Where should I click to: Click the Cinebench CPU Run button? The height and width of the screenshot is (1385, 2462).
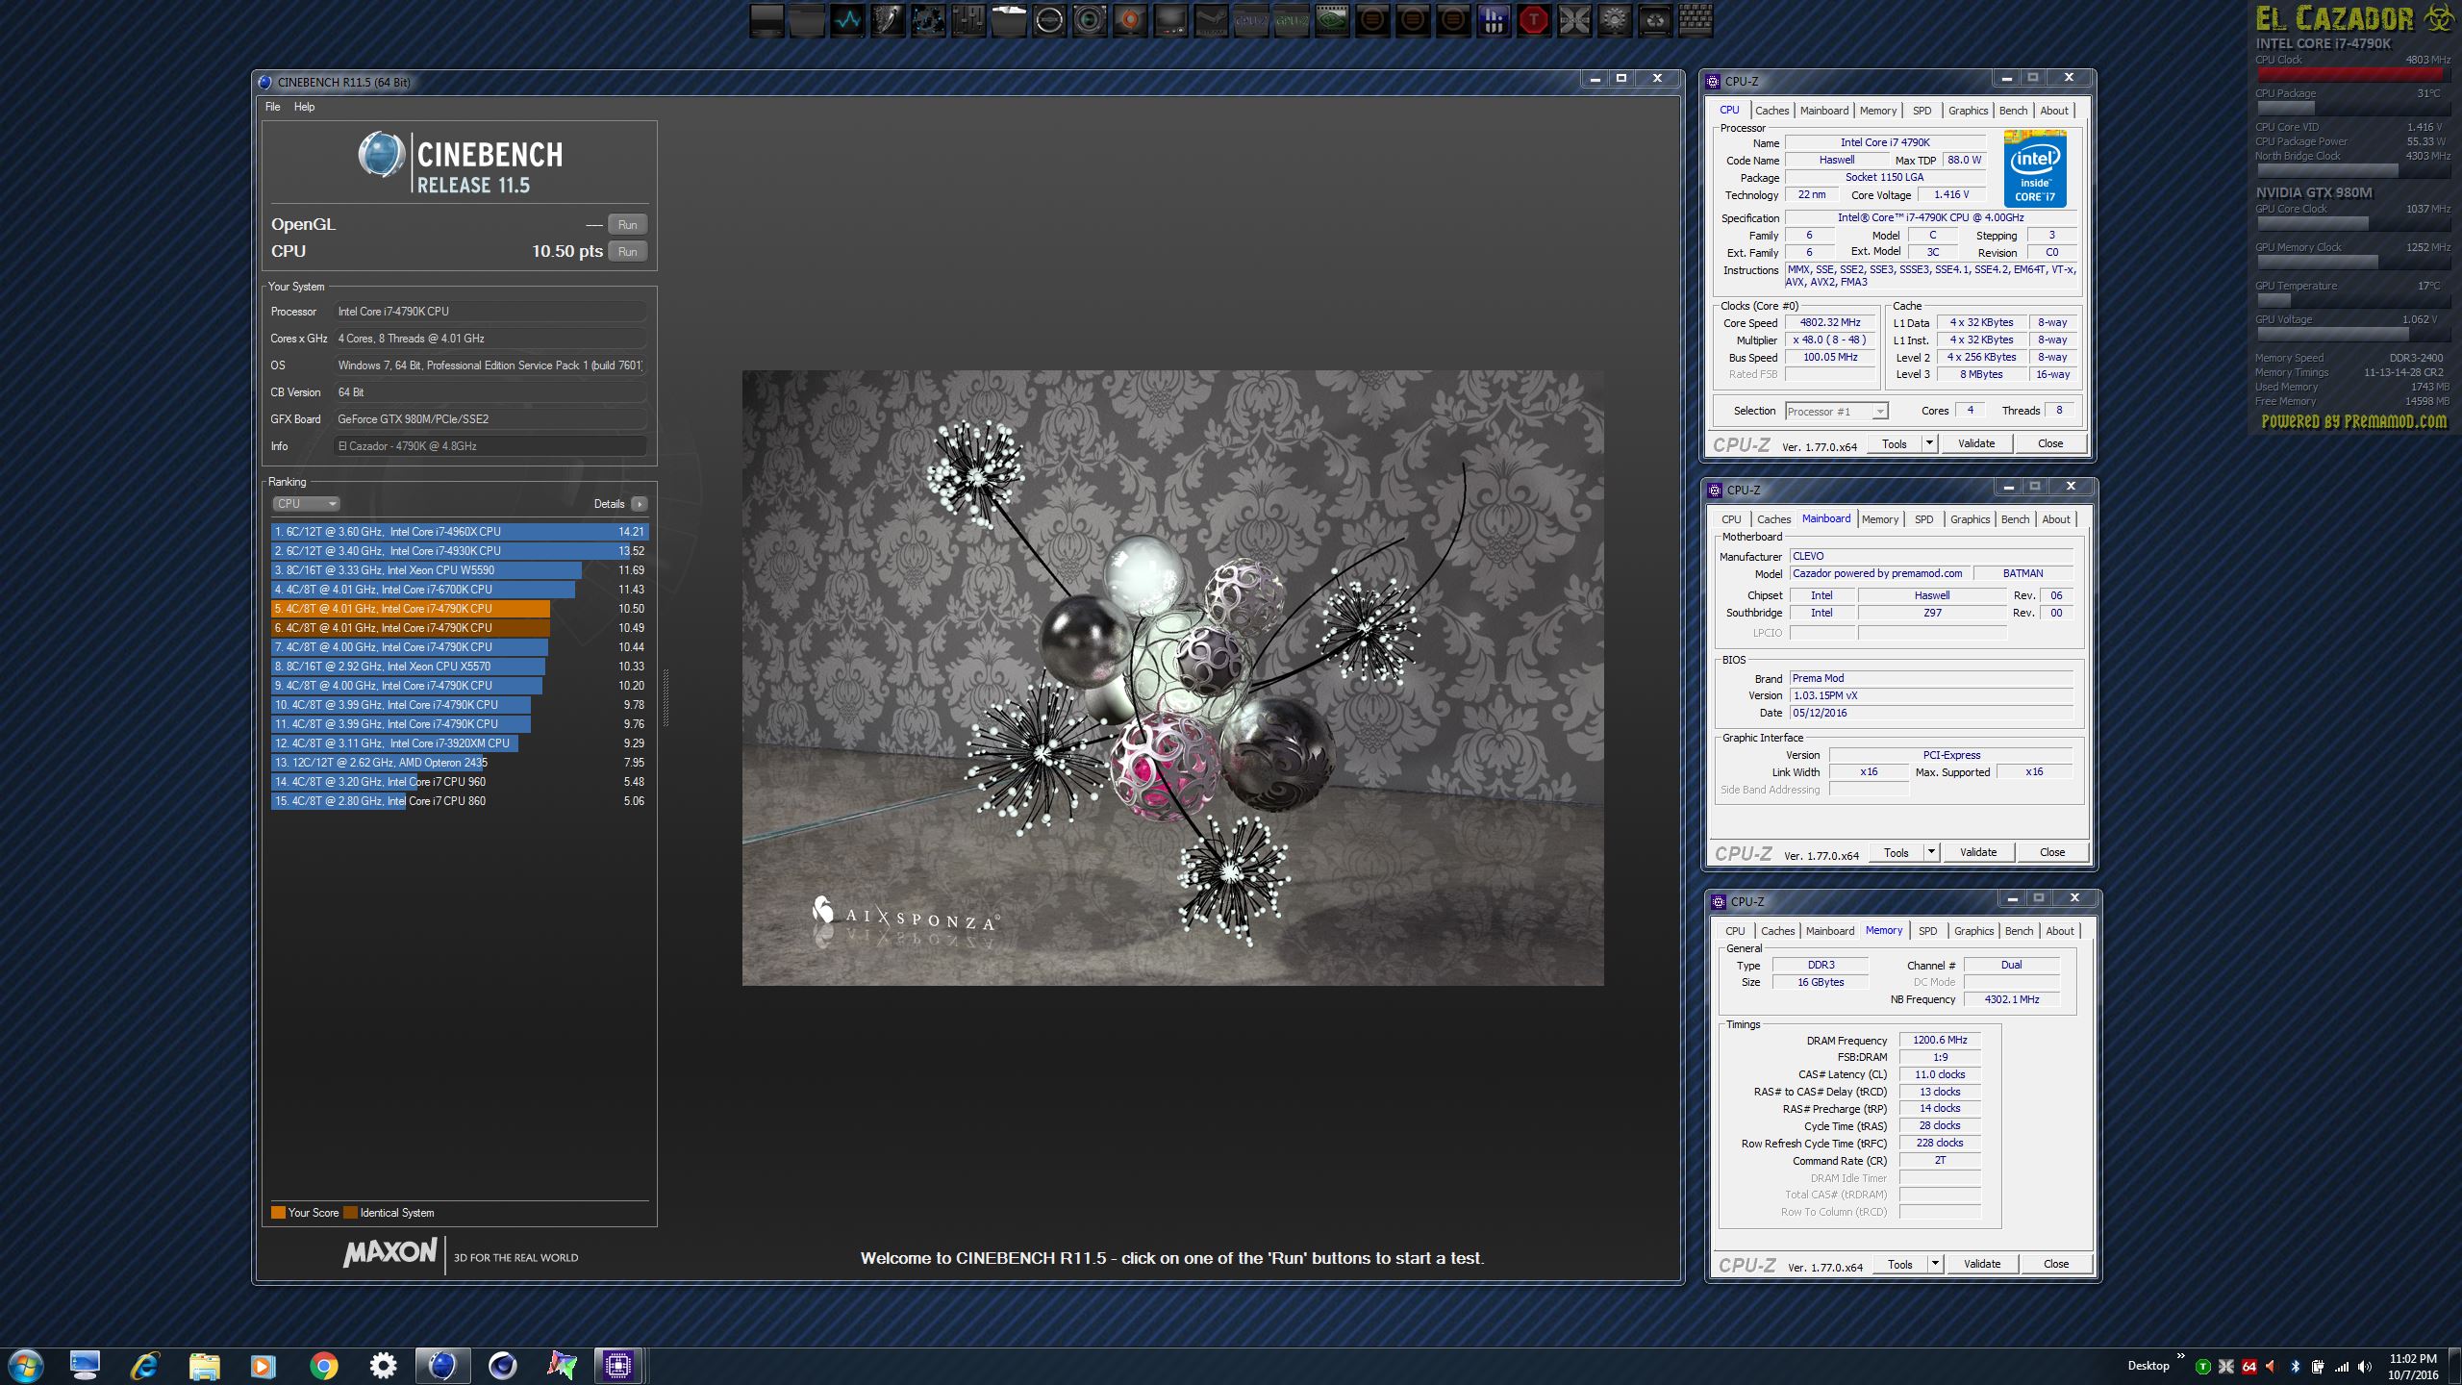click(x=627, y=250)
